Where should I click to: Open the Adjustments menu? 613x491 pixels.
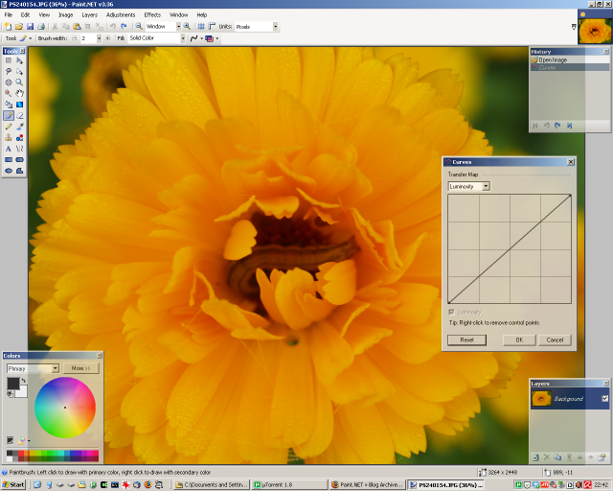pos(121,15)
